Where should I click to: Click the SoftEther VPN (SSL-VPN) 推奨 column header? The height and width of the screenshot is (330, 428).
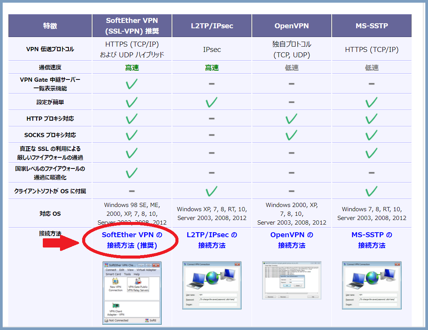coord(132,26)
